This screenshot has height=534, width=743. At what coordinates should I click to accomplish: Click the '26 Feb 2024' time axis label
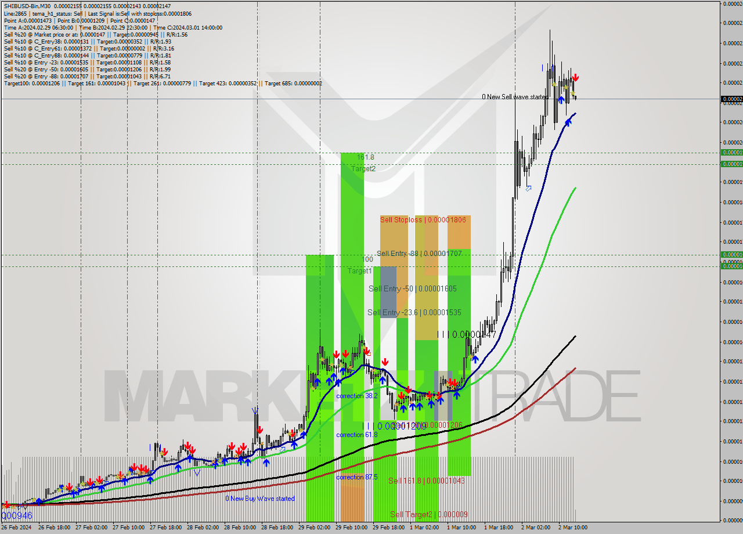(17, 528)
